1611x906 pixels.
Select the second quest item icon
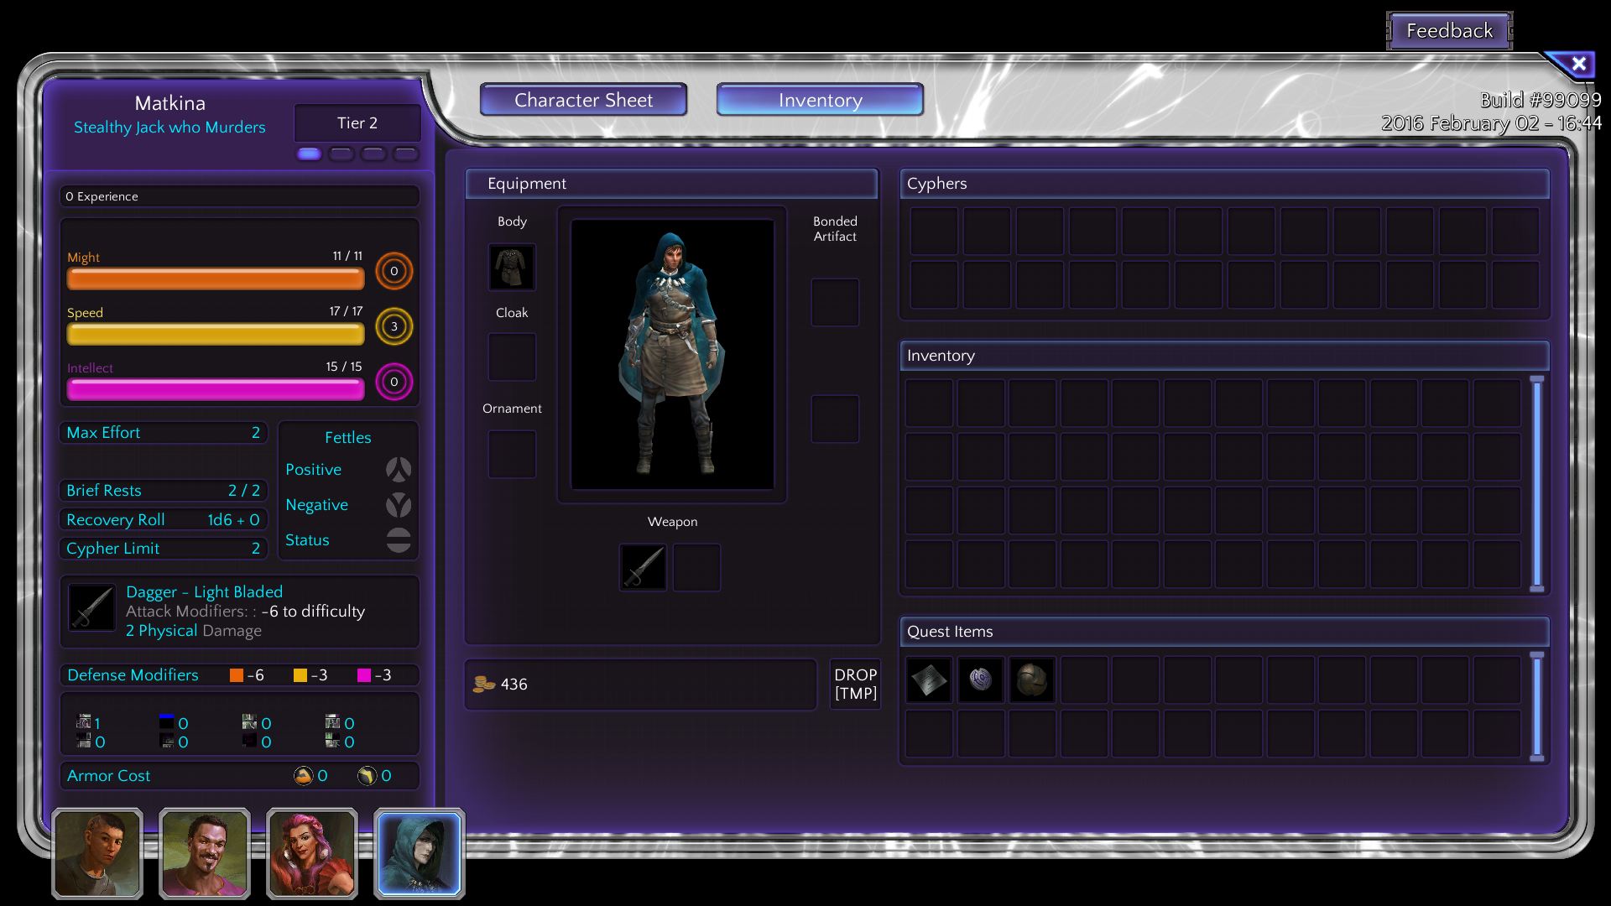click(x=981, y=679)
